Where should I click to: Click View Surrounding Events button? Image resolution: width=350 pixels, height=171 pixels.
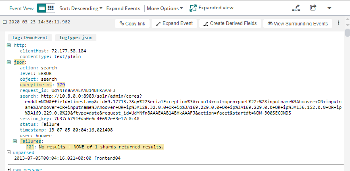pos(298,23)
